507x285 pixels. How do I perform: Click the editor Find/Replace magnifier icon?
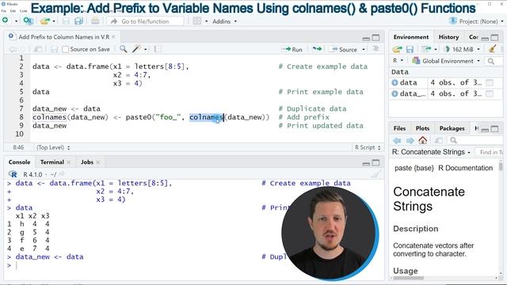click(124, 49)
